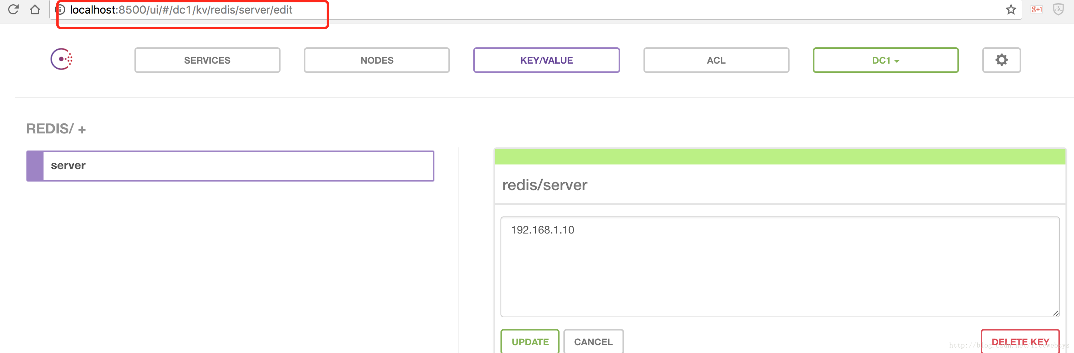Image resolution: width=1074 pixels, height=353 pixels.
Task: Click the Consul logo icon
Action: [61, 59]
